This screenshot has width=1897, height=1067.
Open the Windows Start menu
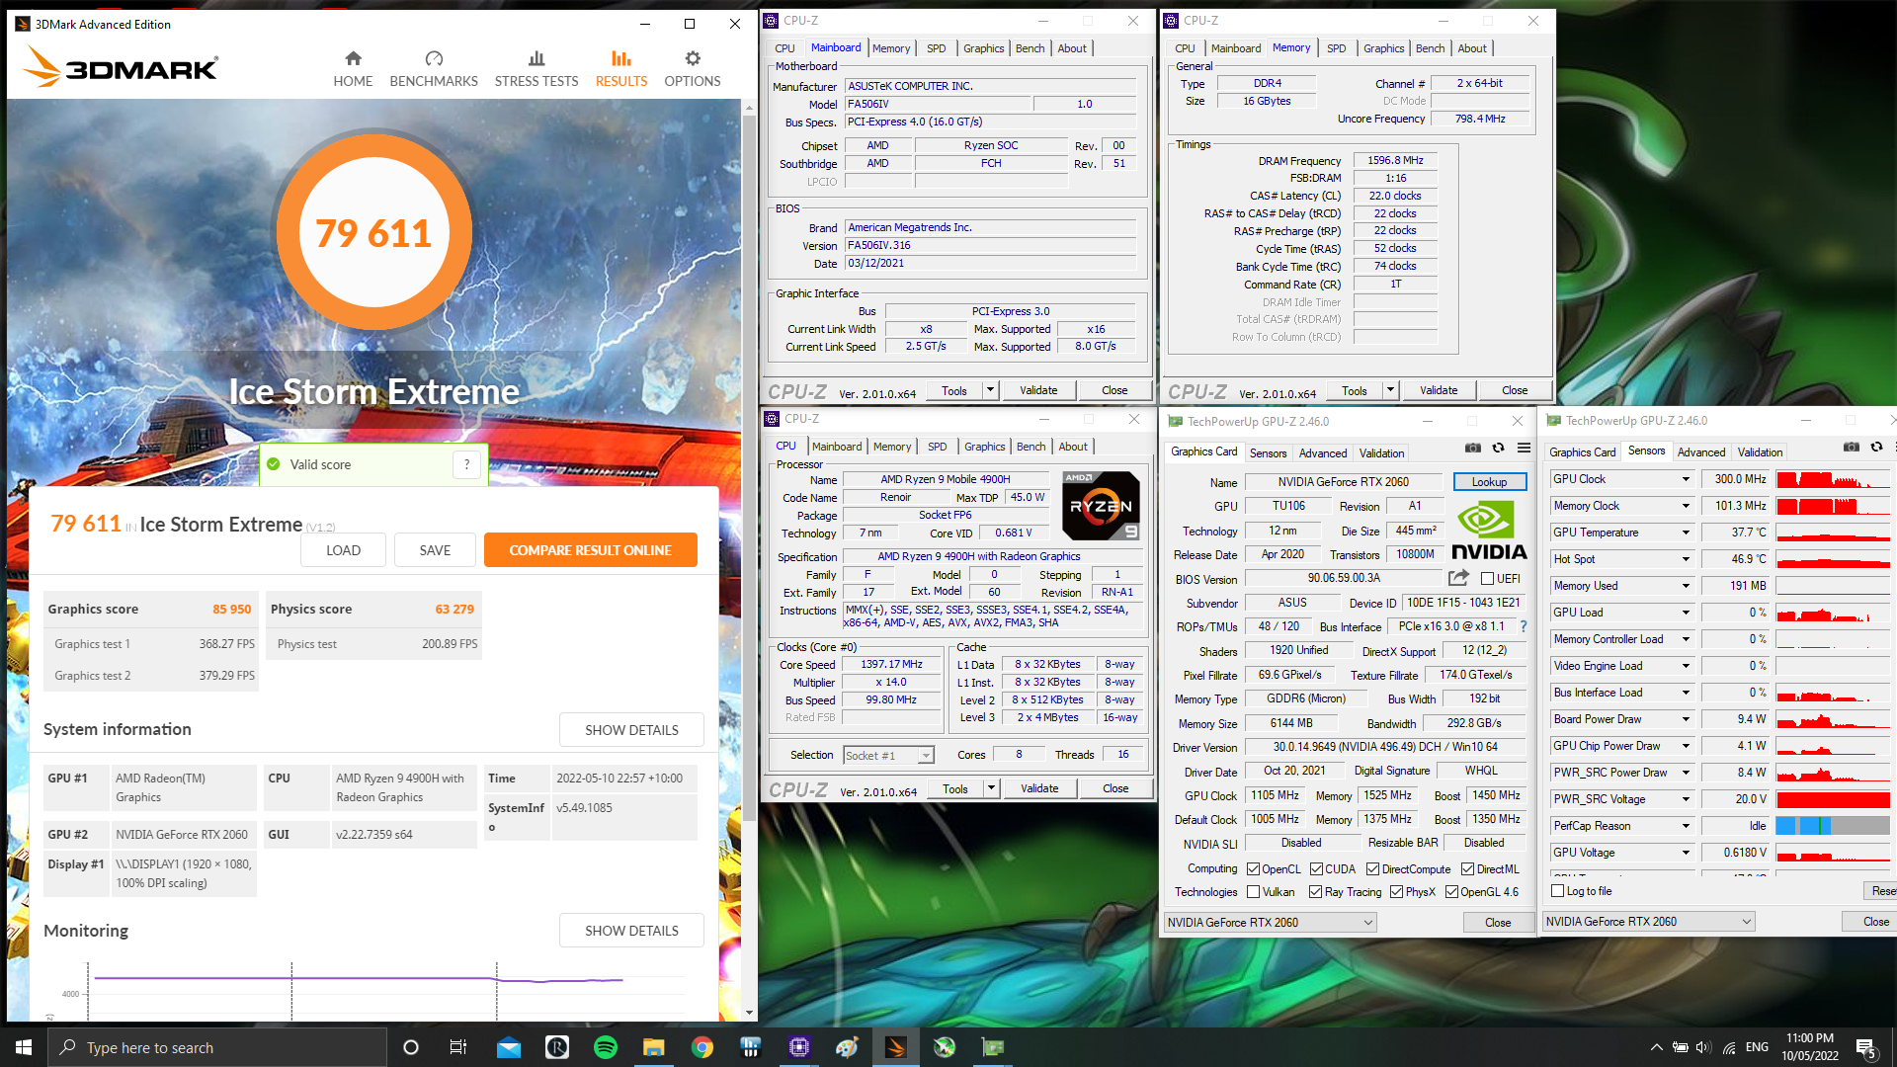coord(24,1047)
